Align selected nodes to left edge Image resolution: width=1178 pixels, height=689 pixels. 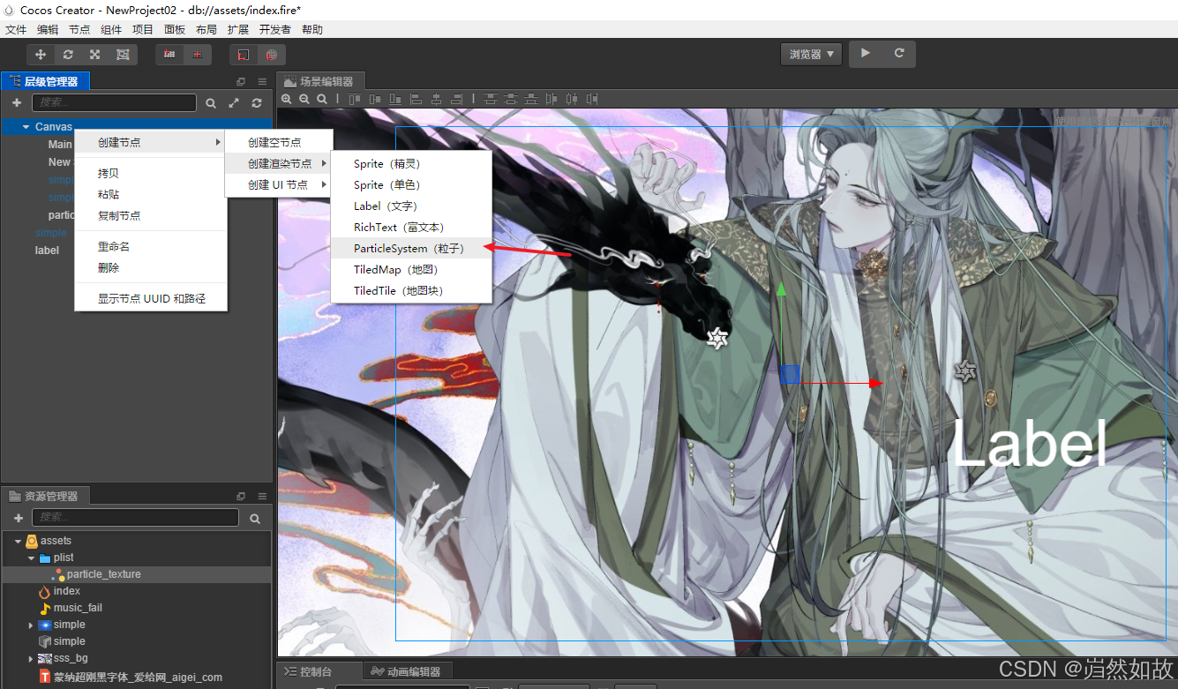416,99
